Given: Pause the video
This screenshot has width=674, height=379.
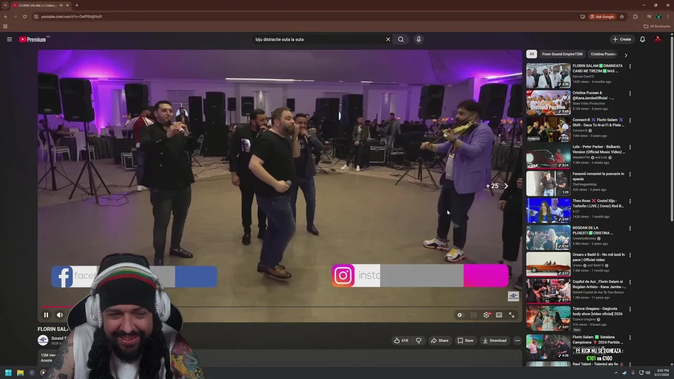Looking at the screenshot, I should (46, 315).
